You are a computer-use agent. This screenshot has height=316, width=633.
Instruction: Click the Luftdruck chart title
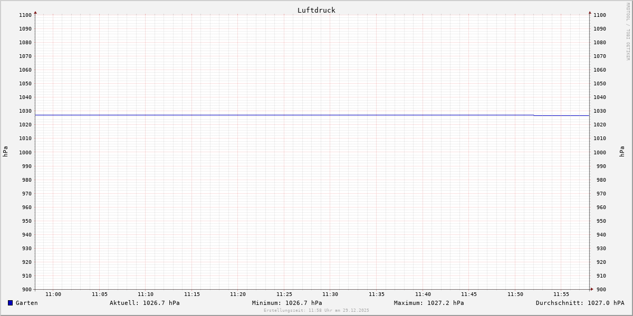316,10
